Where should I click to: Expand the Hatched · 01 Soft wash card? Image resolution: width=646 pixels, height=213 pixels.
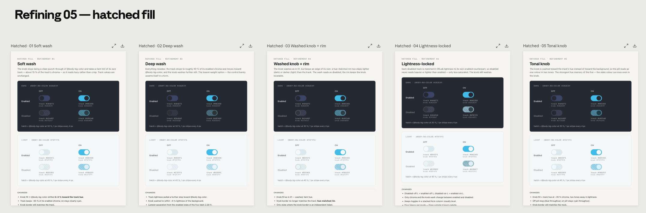(x=114, y=46)
